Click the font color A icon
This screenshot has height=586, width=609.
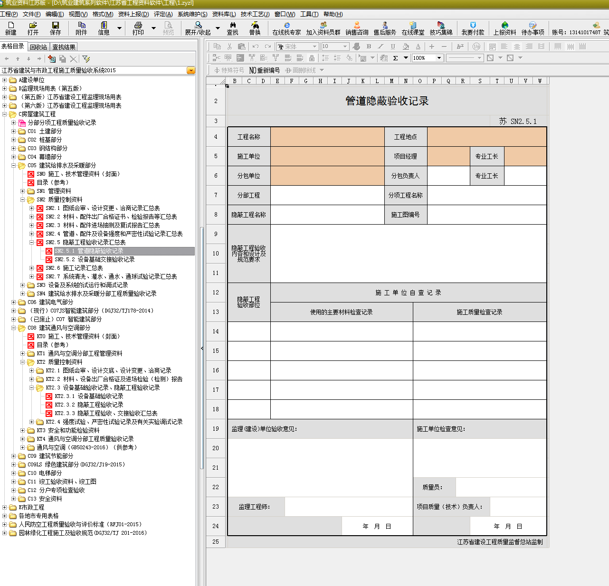tap(418, 46)
